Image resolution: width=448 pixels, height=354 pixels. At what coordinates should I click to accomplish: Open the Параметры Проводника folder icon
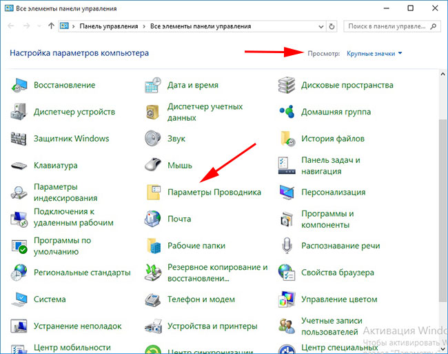coord(153,193)
